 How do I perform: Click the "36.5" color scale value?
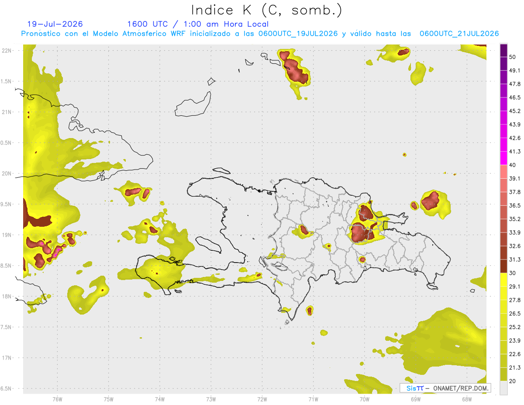515,205
